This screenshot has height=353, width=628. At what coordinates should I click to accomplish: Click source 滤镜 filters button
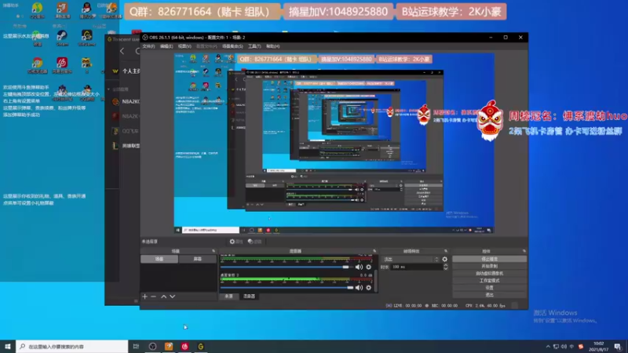tap(254, 242)
